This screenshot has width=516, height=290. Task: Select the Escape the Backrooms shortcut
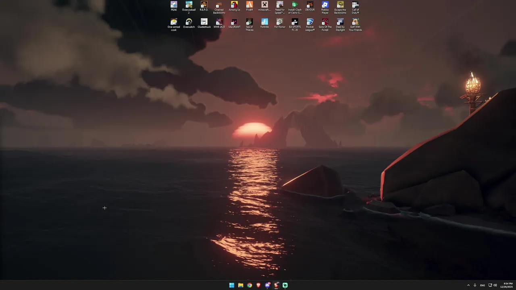pyautogui.click(x=340, y=7)
